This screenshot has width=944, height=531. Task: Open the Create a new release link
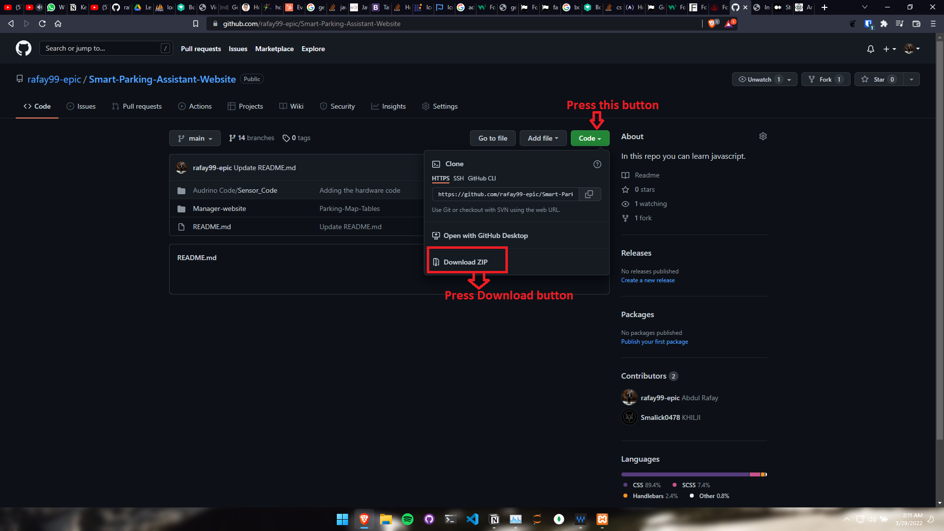tap(648, 280)
